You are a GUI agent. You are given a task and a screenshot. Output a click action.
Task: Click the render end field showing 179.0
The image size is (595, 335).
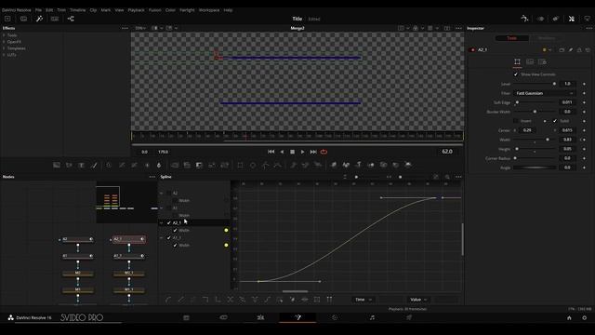point(164,152)
